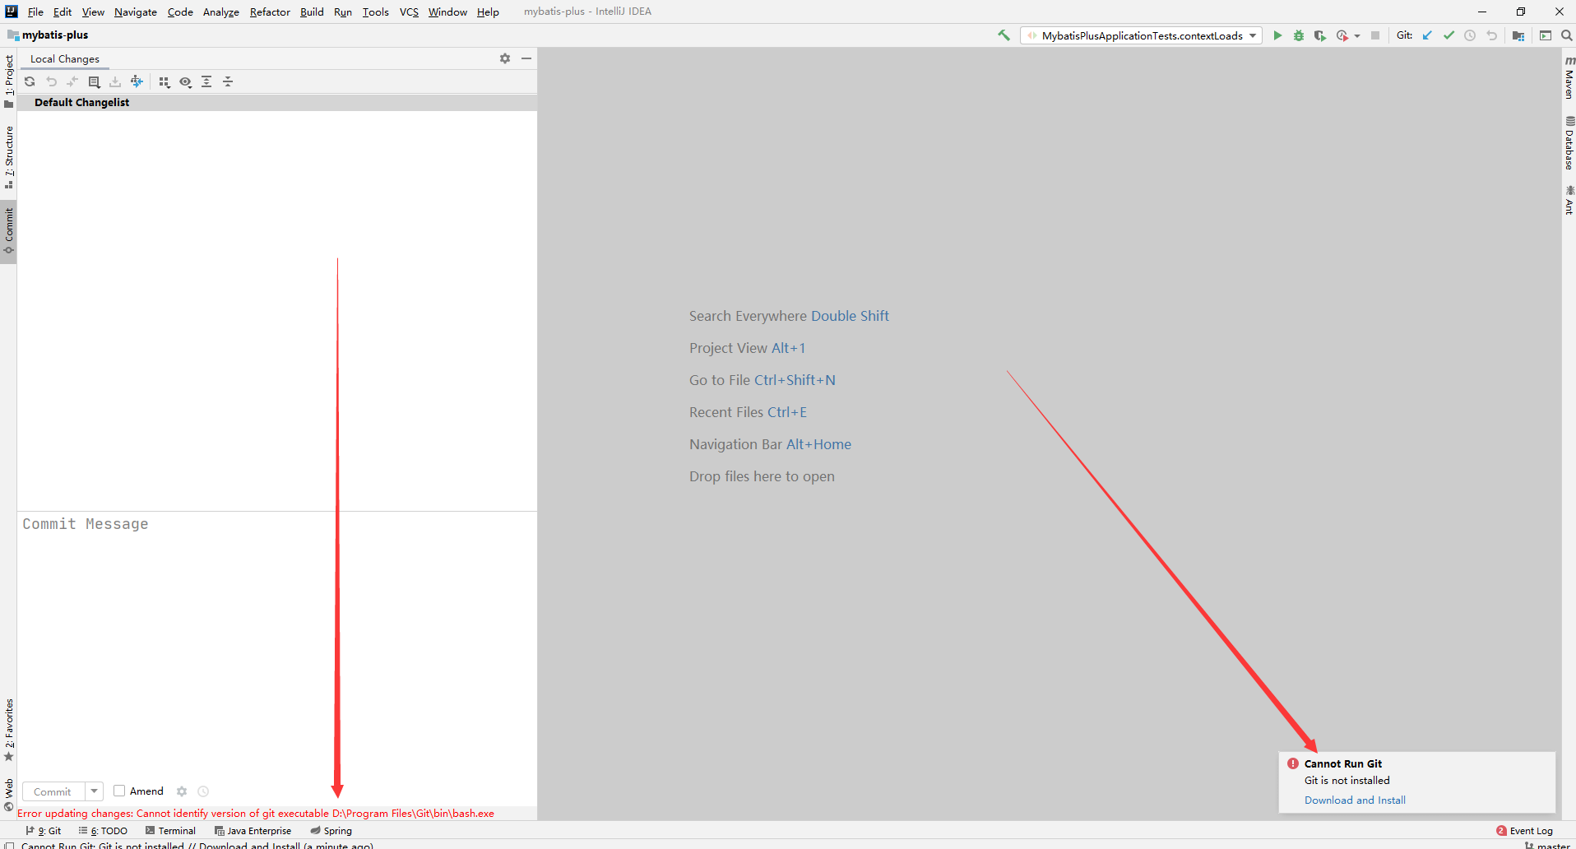This screenshot has height=849, width=1576.
Task: Open the 1: Project tool window
Action: (9, 81)
